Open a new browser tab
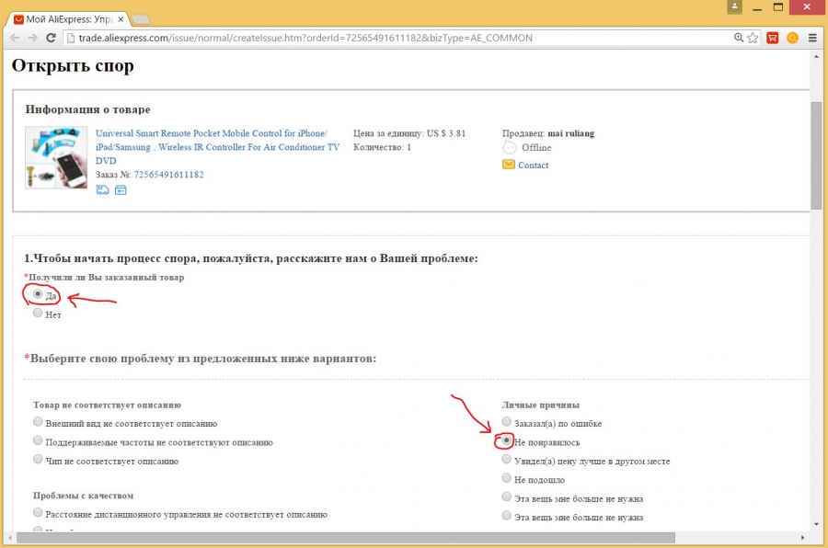This screenshot has width=828, height=548. click(141, 19)
